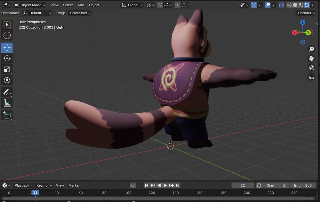Screen dimensions: 320x202
Task: Open the gizmo settings dropdown arrow
Action: pyautogui.click(x=260, y=5)
